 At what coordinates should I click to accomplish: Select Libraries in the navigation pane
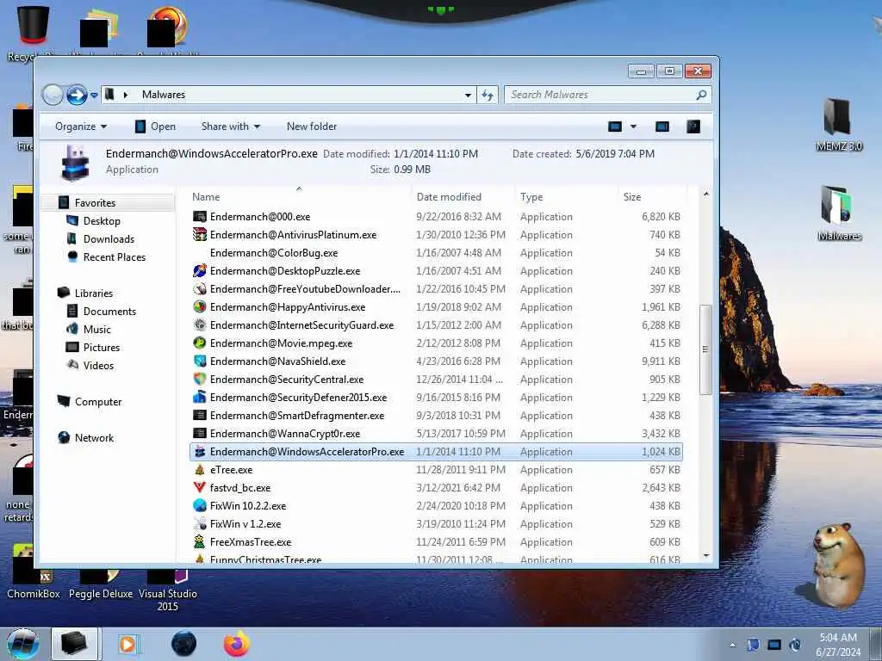click(x=93, y=293)
